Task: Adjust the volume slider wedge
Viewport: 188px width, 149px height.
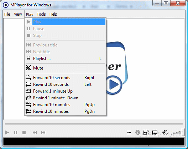Action: 177,132
